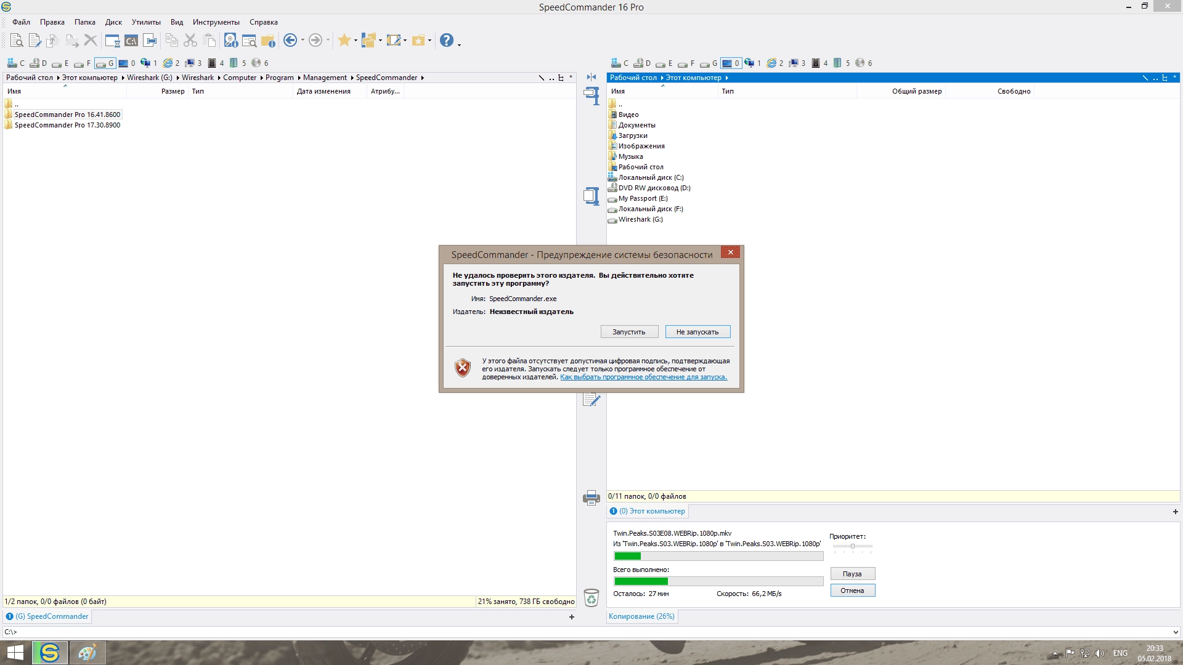This screenshot has width=1183, height=665.
Task: Click the Copy to clipboard toolbar icon
Action: 172,41
